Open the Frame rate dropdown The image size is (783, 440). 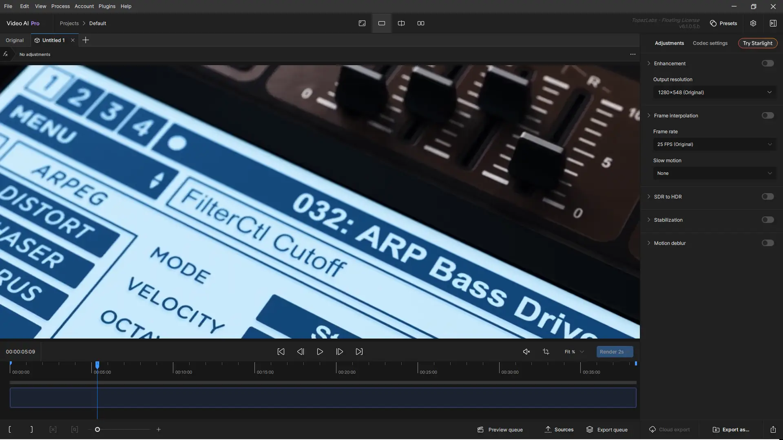[x=714, y=144]
